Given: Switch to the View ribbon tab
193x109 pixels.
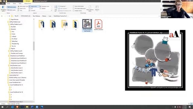Looking at the screenshot, I should 20,4.
